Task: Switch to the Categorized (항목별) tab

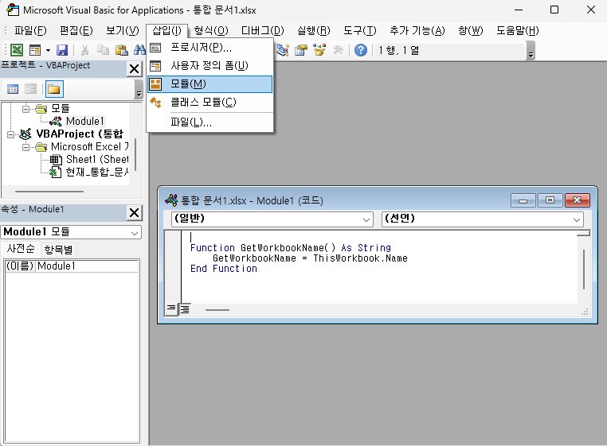Action: [58, 250]
